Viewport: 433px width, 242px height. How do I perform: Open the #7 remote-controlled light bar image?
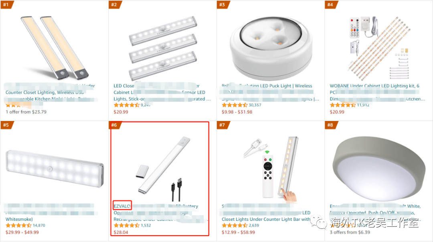[271, 169]
